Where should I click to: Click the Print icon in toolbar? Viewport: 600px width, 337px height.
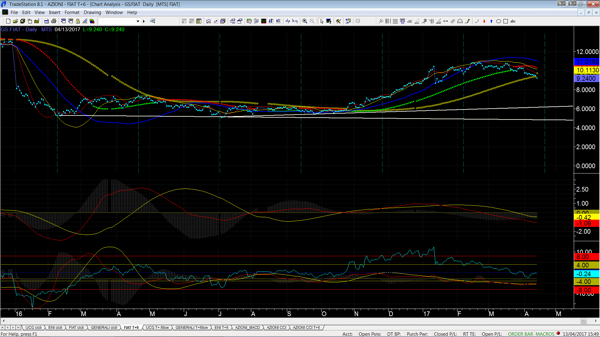click(54, 21)
